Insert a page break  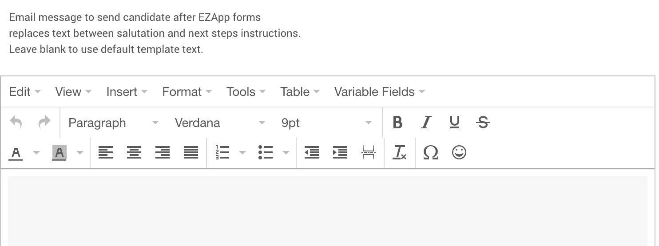click(368, 153)
